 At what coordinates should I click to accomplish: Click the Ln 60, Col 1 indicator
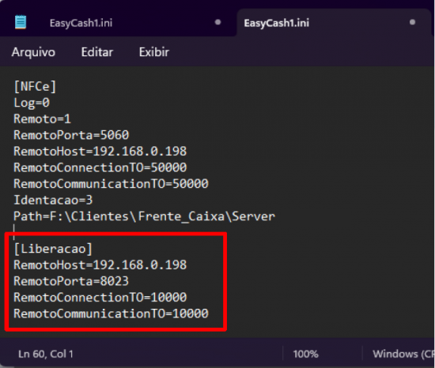(x=46, y=354)
